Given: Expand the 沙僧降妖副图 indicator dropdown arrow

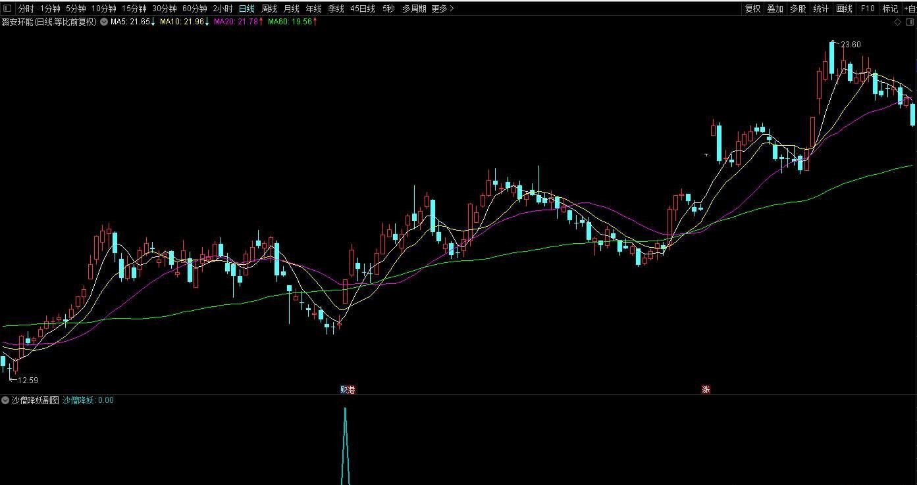Looking at the screenshot, I should pyautogui.click(x=5, y=400).
